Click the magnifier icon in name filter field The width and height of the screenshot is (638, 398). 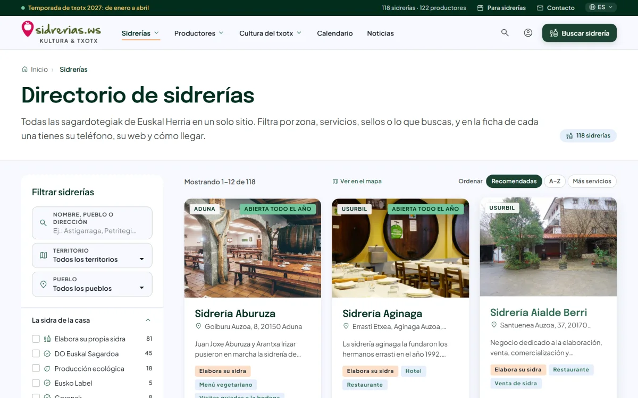44,223
